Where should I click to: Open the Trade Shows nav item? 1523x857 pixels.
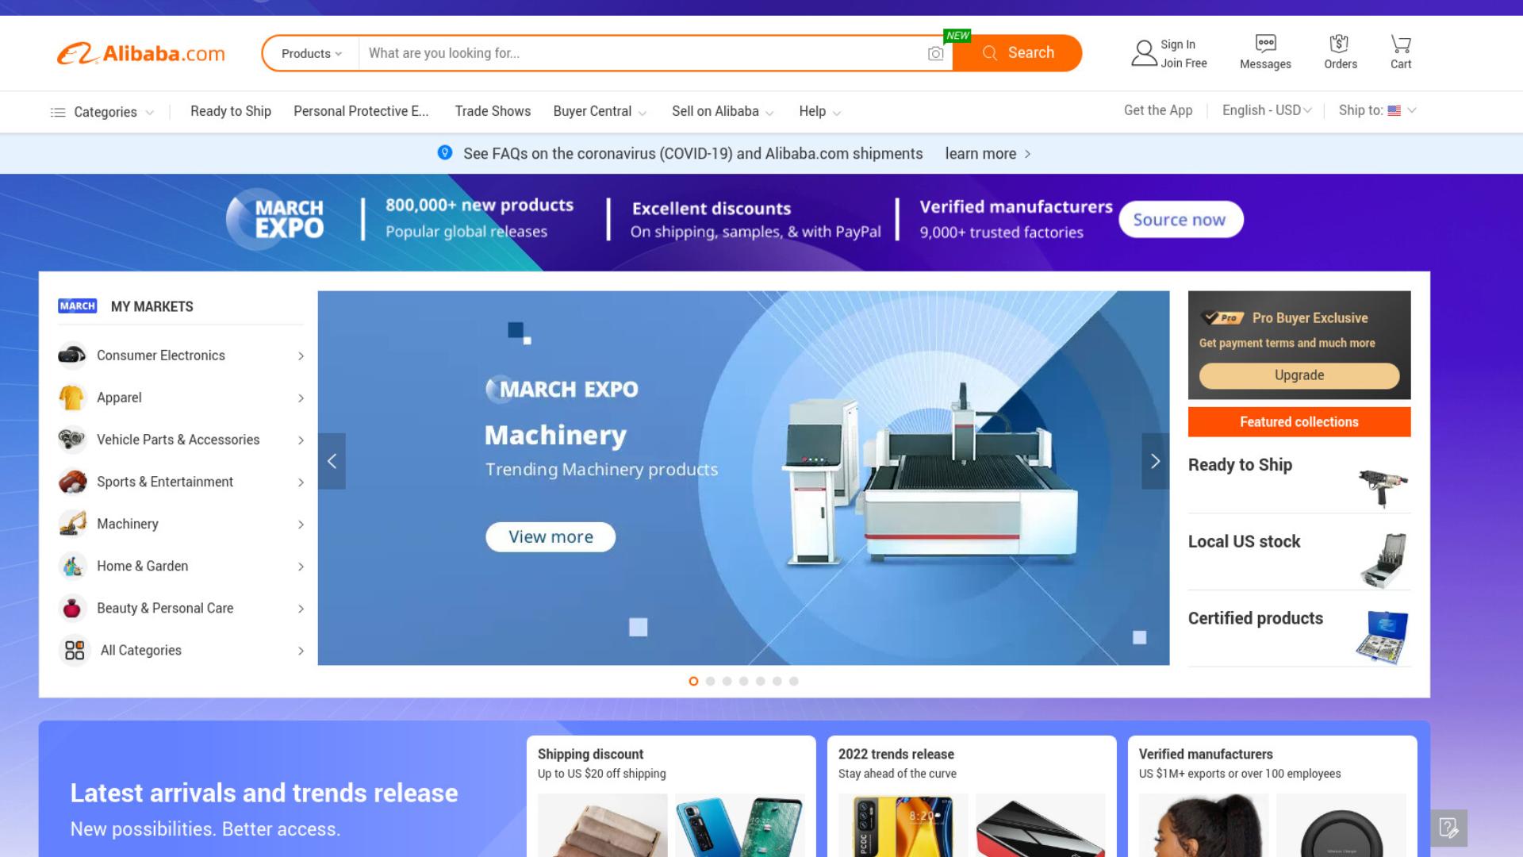[493, 111]
